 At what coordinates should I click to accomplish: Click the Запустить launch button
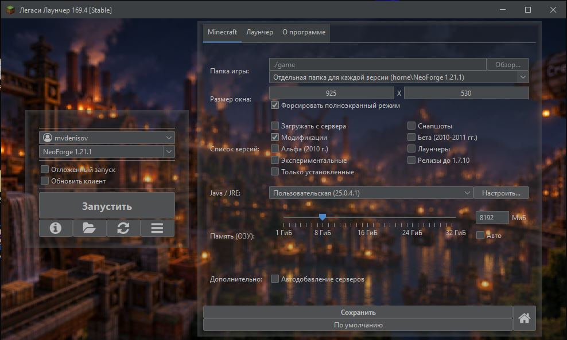pos(107,206)
